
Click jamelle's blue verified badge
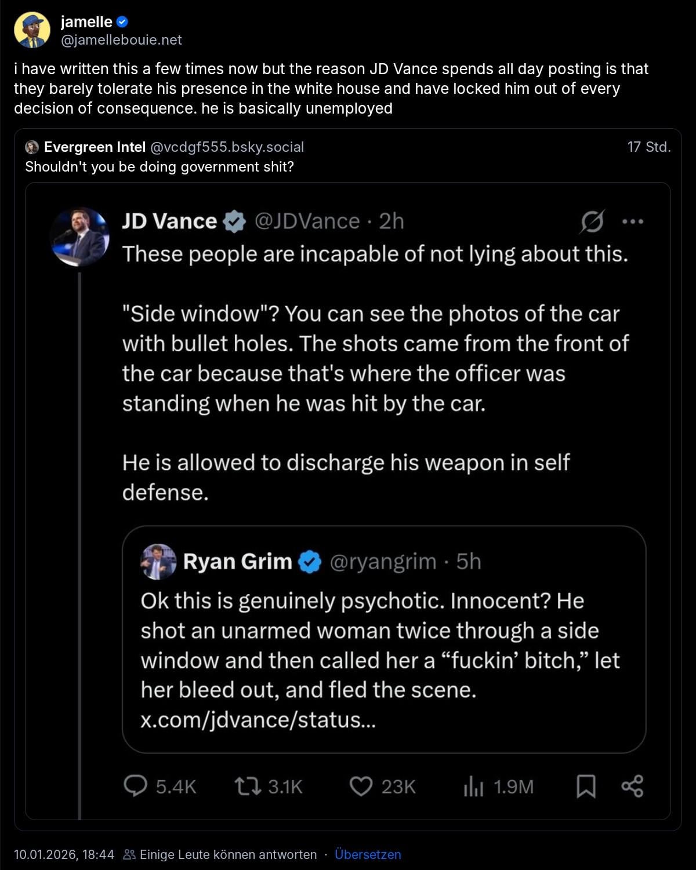pyautogui.click(x=122, y=22)
